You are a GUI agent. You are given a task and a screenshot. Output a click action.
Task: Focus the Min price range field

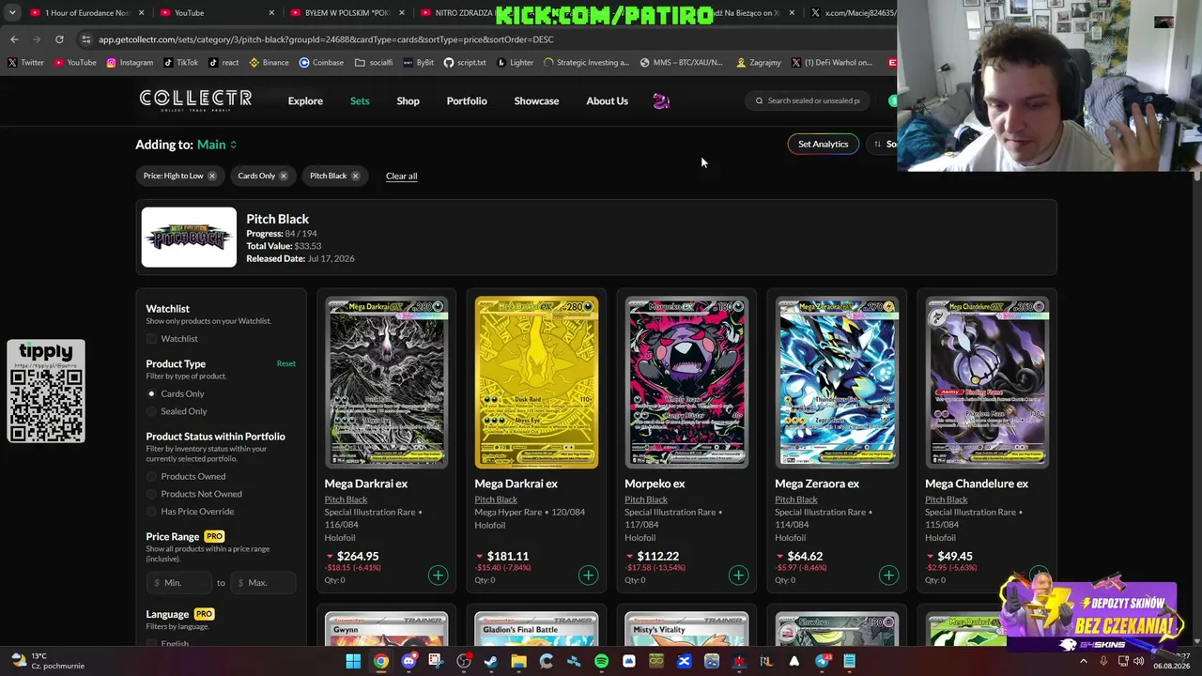pos(181,583)
